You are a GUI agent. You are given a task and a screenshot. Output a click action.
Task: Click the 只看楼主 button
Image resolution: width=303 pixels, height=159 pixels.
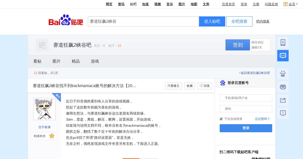pos(173,86)
